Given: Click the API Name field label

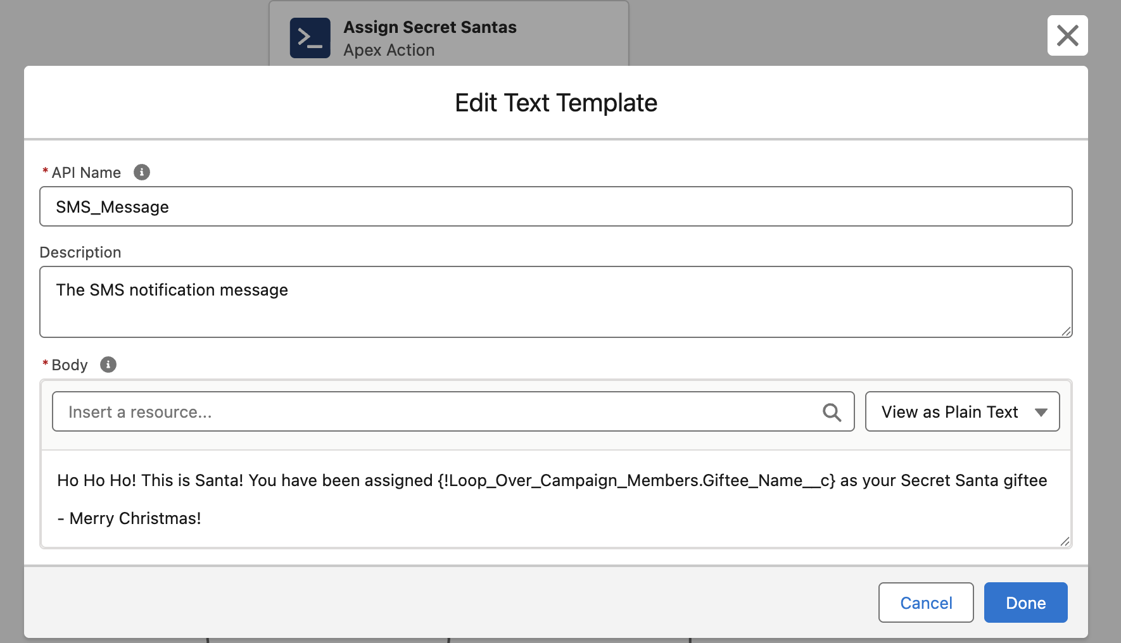Looking at the screenshot, I should [x=86, y=173].
